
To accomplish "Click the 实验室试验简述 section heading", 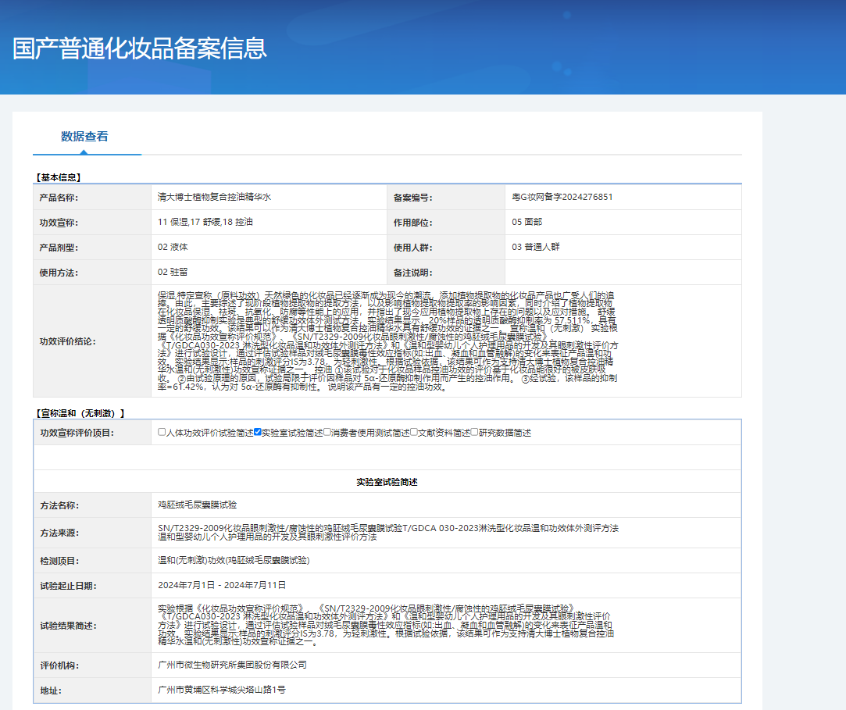I will (387, 482).
